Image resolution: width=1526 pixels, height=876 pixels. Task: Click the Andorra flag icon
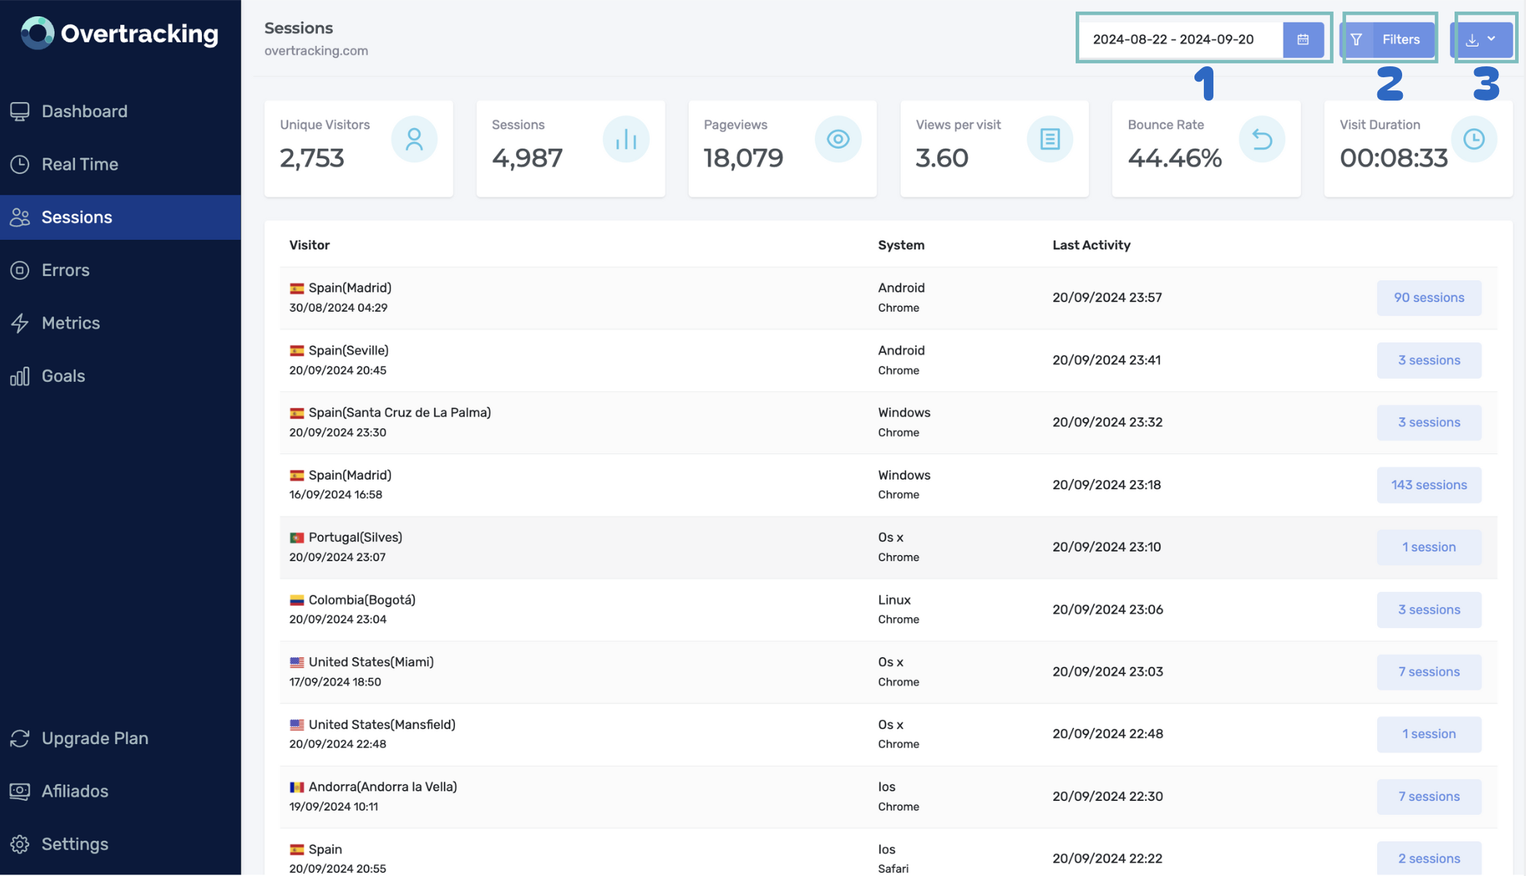pos(297,787)
